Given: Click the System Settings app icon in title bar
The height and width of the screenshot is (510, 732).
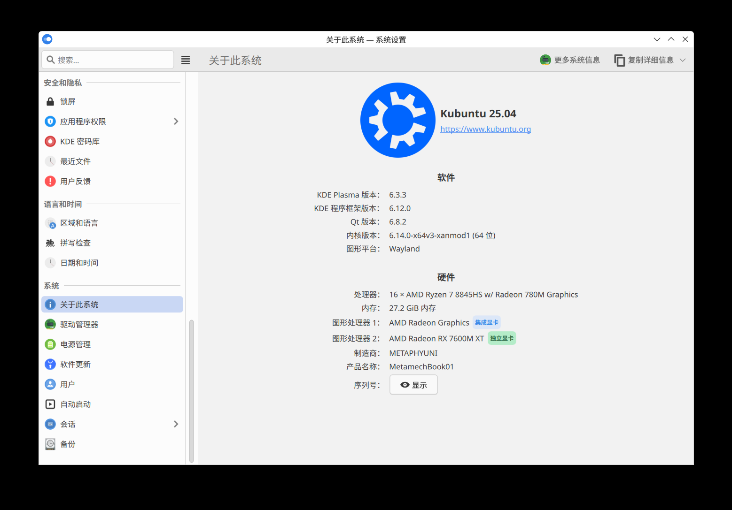Looking at the screenshot, I should pos(47,39).
